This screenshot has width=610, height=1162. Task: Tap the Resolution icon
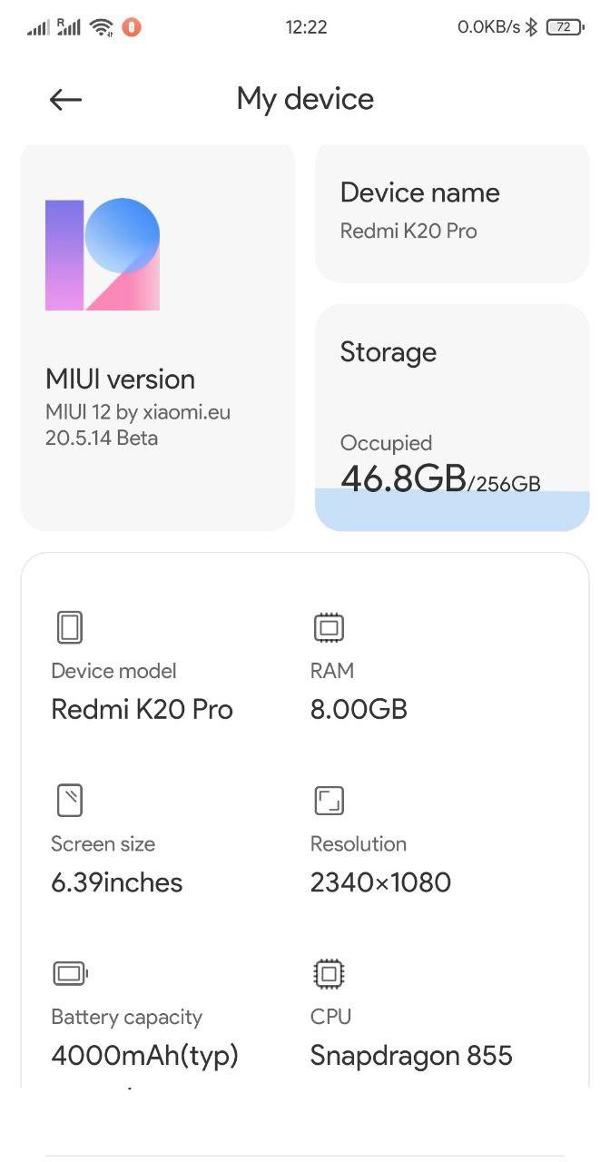tap(329, 801)
